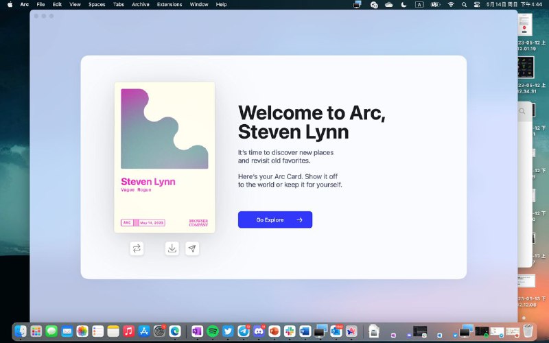Viewport: 549px width, 343px height.
Task: Open Spotify from the dock
Action: tap(212, 331)
